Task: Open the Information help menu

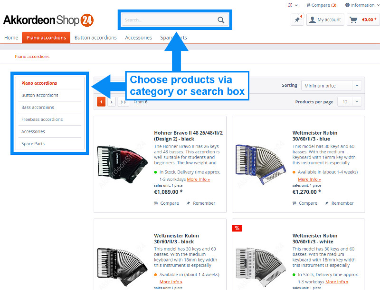Action: click(362, 5)
